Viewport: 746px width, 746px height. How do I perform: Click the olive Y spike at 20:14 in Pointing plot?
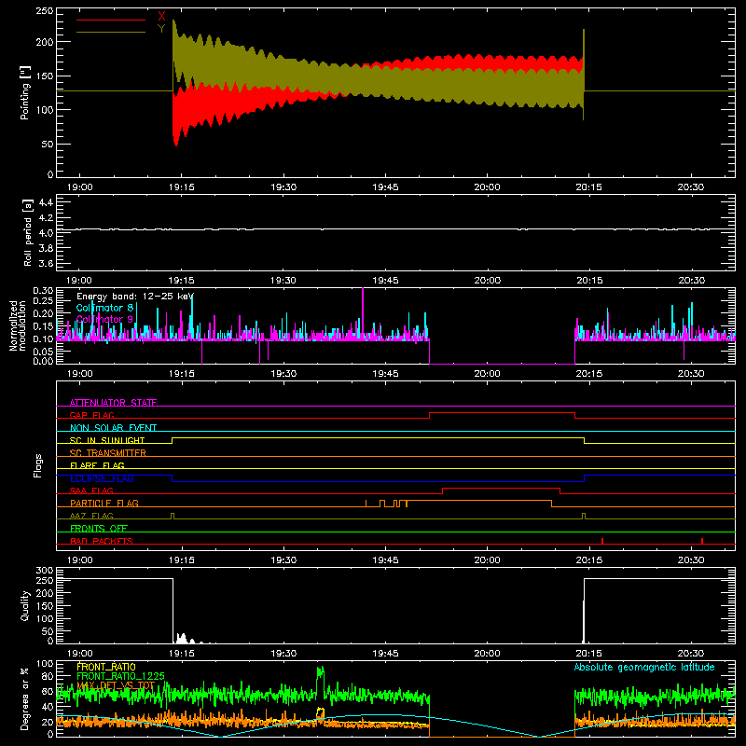pyautogui.click(x=584, y=75)
